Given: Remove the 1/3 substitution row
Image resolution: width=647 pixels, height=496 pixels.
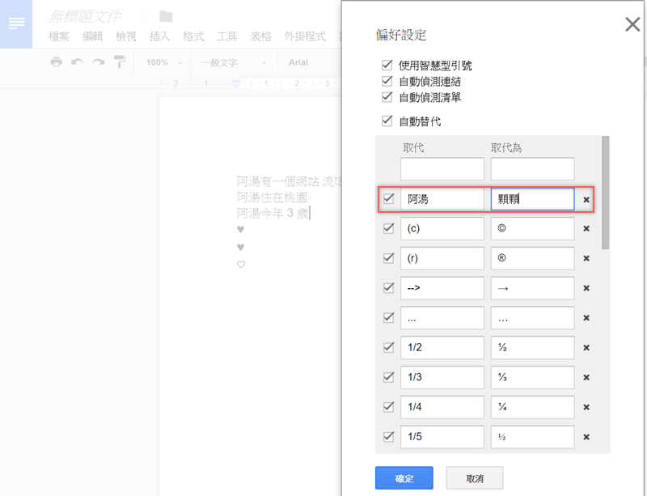Looking at the screenshot, I should tap(586, 378).
